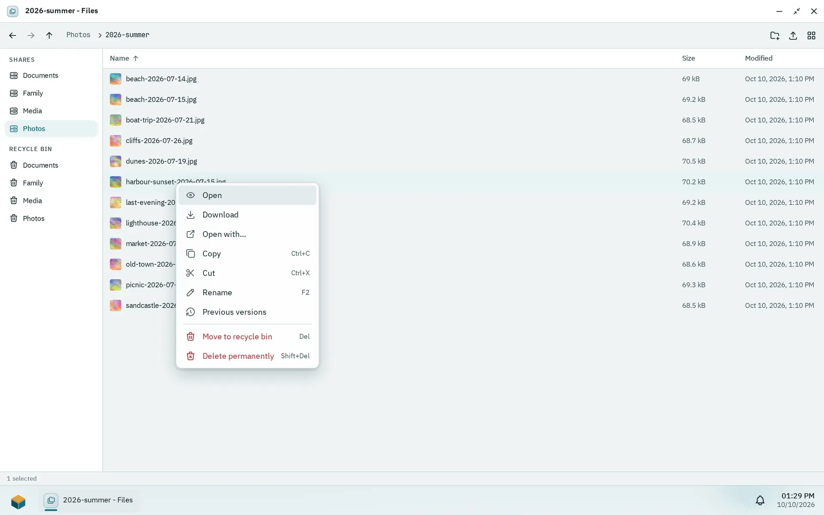Sort by the Modified column header

[x=758, y=58]
